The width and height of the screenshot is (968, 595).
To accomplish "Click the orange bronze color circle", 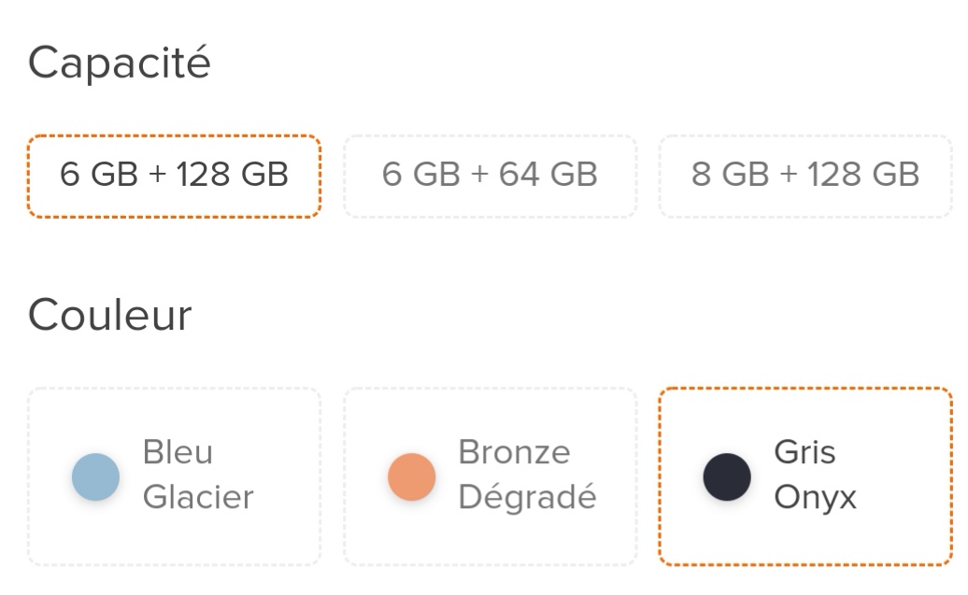I will [411, 476].
